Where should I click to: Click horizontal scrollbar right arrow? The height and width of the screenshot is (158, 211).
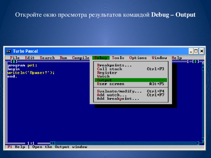198,143
